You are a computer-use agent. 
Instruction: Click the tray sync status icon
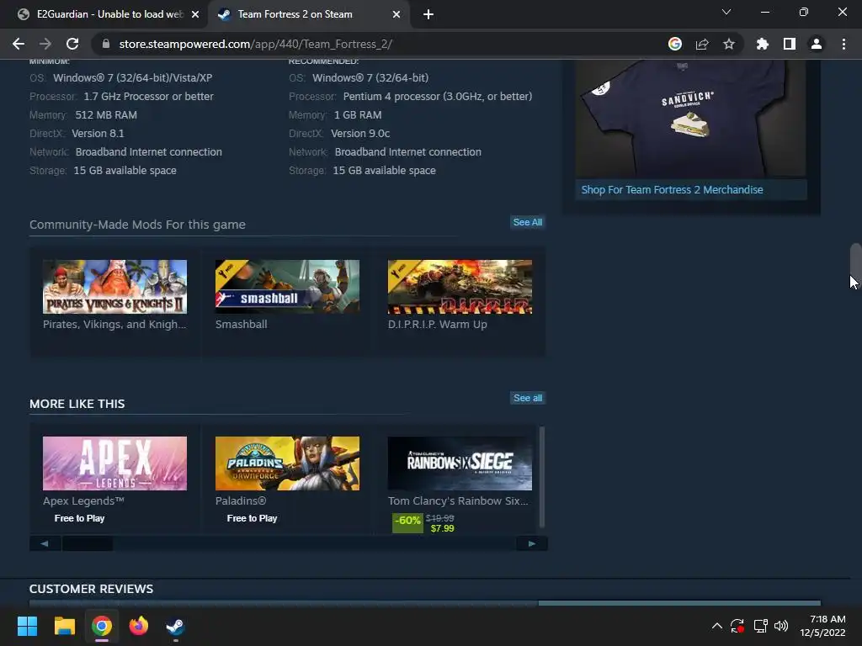(737, 626)
